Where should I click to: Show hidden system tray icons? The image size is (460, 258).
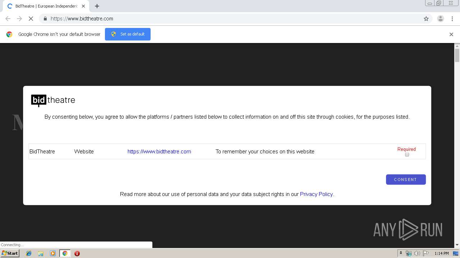click(x=401, y=253)
